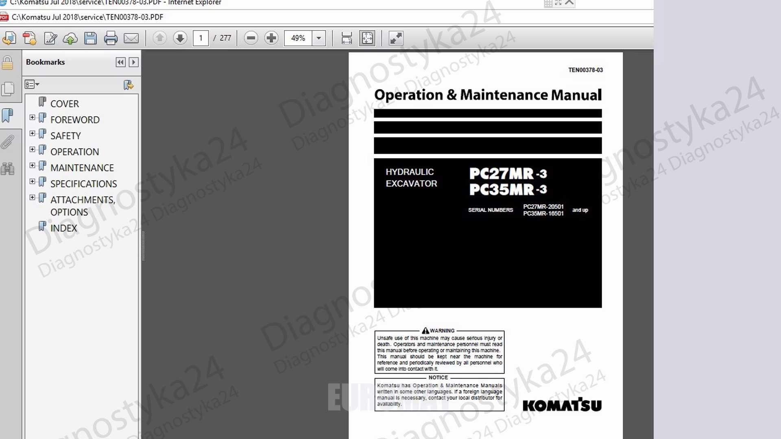Screen dimensions: 781x439
Task: Click the HYDRAULIC EXCAVATOR text
Action: point(411,178)
